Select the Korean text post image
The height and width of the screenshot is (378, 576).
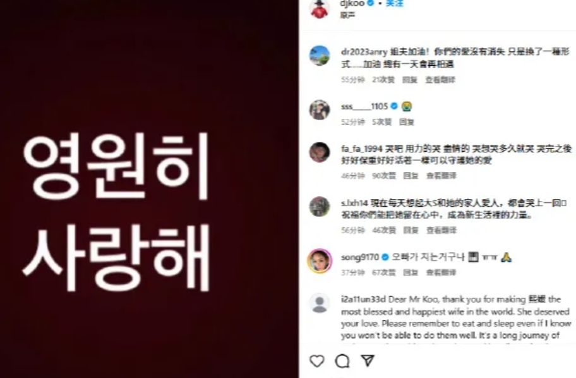point(149,189)
